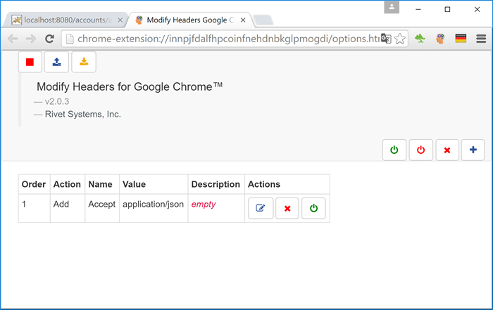Click the green tree extension icon

click(420, 39)
